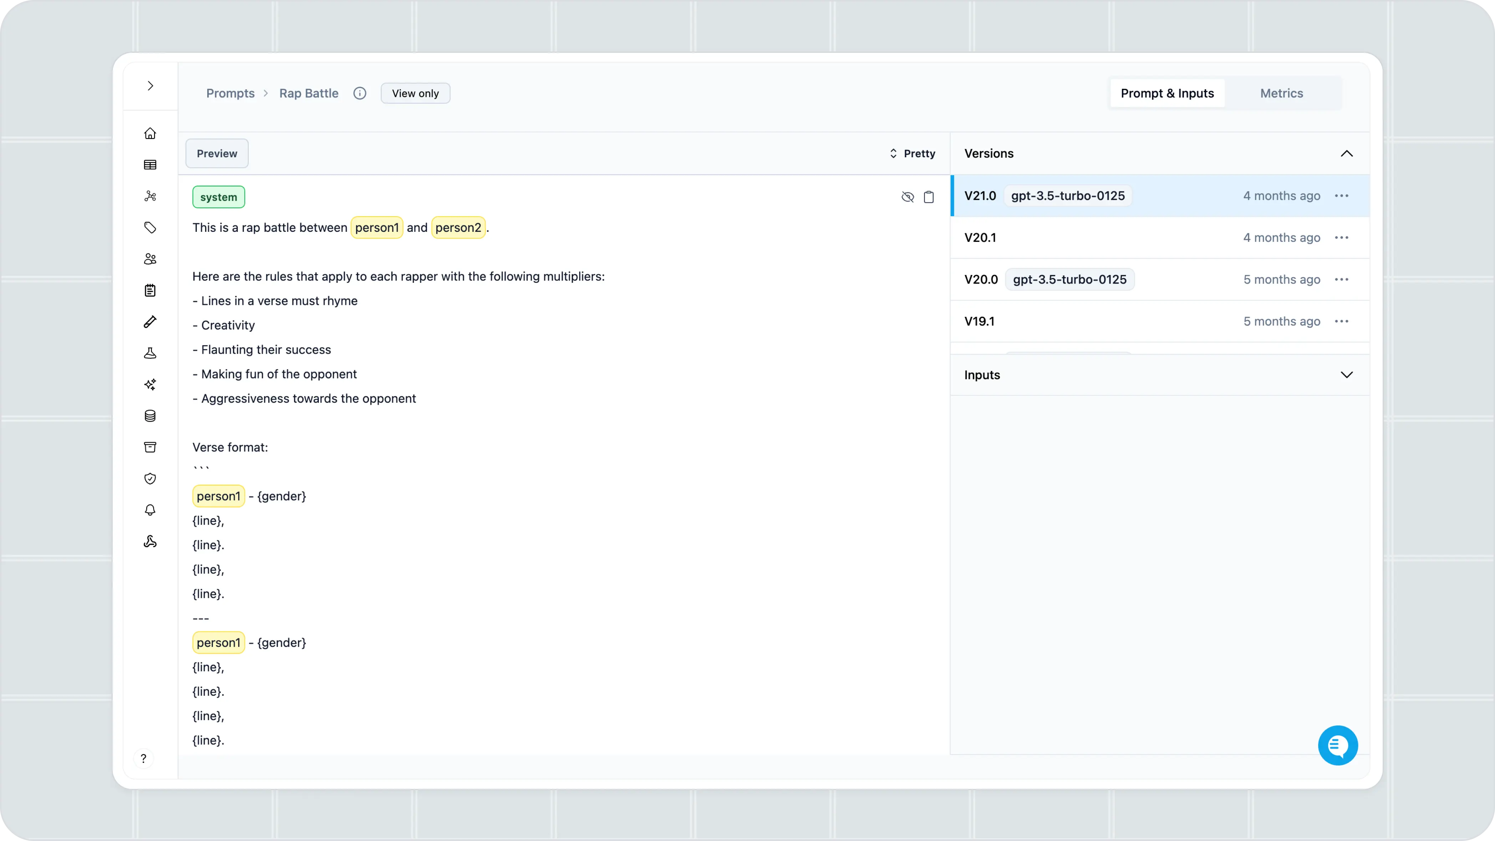The image size is (1495, 841).
Task: Open the chat support bubble
Action: coord(1338,745)
